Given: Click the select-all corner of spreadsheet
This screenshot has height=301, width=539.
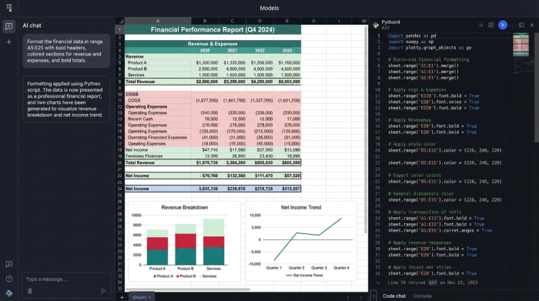Looking at the screenshot, I should point(119,21).
